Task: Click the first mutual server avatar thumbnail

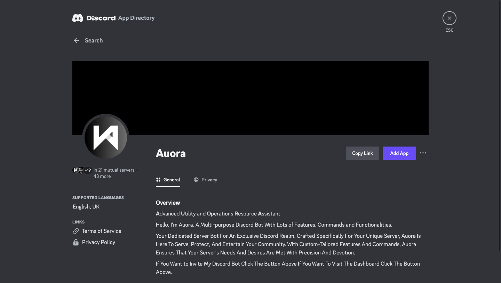Action: click(75, 170)
